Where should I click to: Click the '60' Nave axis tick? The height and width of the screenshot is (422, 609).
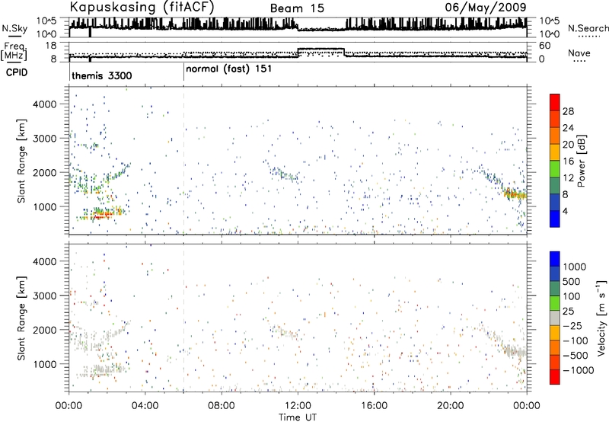545,46
